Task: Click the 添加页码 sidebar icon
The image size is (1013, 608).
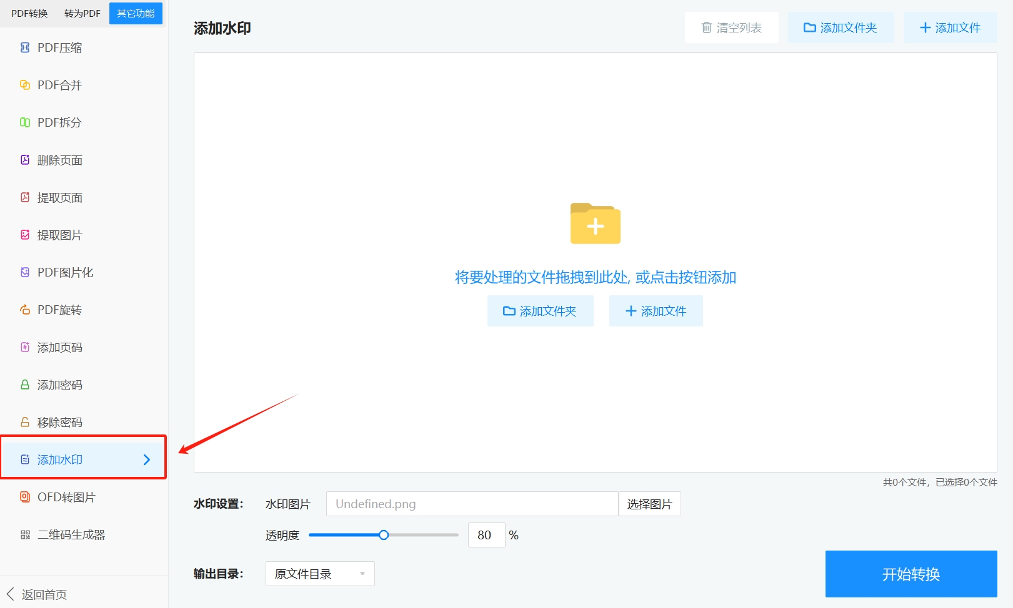Action: [x=25, y=347]
